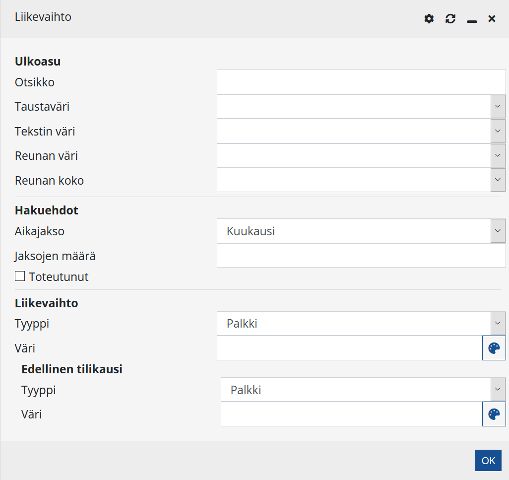Click the refresh icon in header
Image resolution: width=509 pixels, height=480 pixels.
click(450, 19)
